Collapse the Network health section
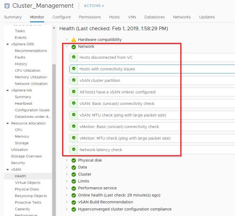The height and width of the screenshot is (216, 235). [x=67, y=47]
